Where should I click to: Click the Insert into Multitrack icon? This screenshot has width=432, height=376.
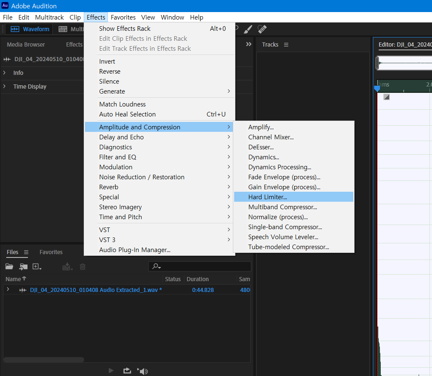click(x=67, y=267)
